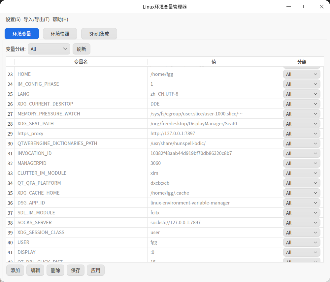Switch to the 环境快照 tab
Screen dimensions: 330x282
[60, 34]
